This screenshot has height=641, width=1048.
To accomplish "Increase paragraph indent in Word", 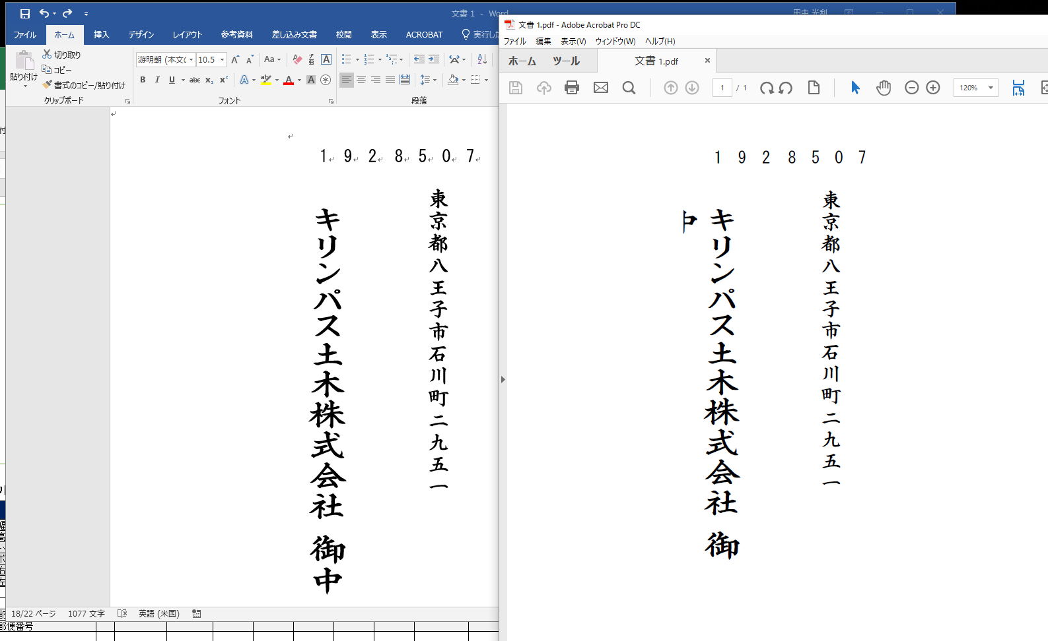I will (434, 59).
